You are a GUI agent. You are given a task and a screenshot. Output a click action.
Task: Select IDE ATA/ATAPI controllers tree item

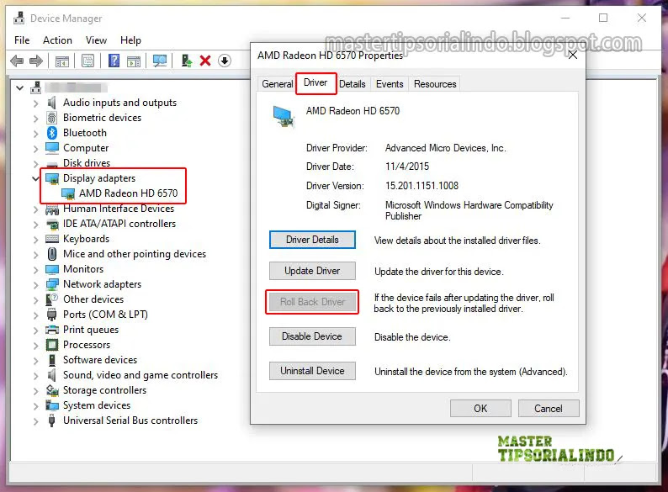pyautogui.click(x=119, y=224)
